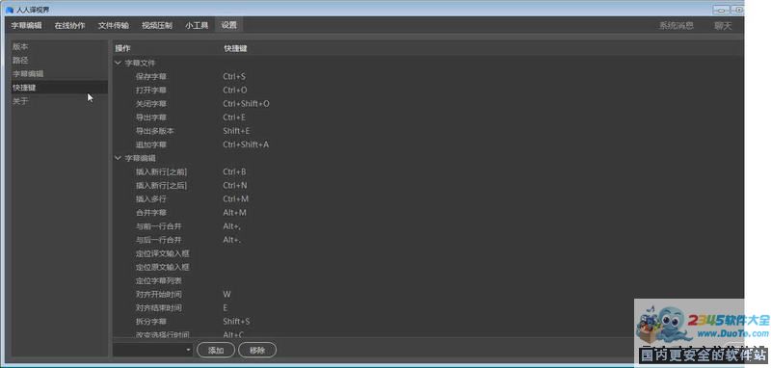Click the 添加 button
The image size is (771, 368).
216,351
